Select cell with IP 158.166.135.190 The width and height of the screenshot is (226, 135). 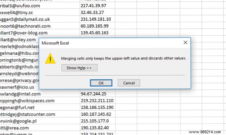click(x=97, y=107)
